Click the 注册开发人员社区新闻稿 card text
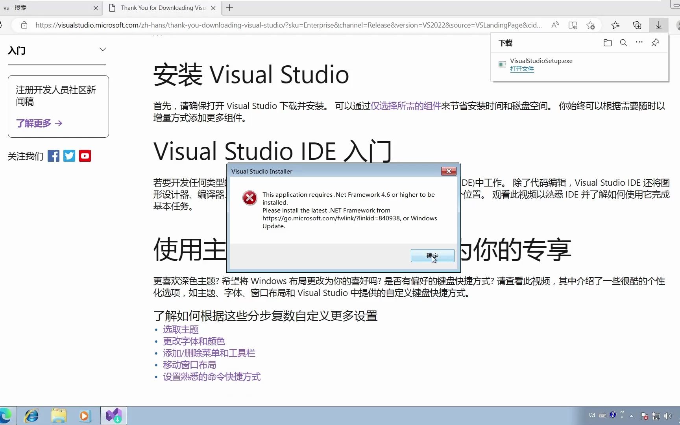This screenshot has width=680, height=425. coord(56,96)
